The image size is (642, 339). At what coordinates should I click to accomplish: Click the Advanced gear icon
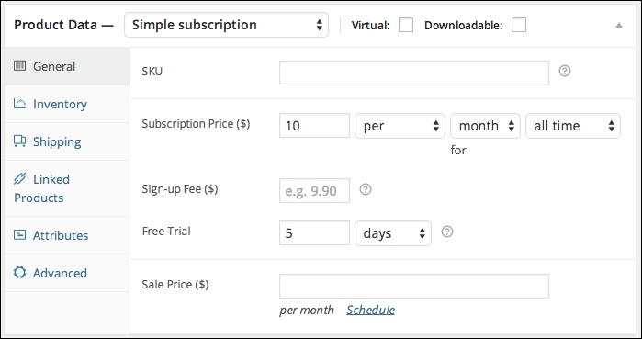[19, 273]
